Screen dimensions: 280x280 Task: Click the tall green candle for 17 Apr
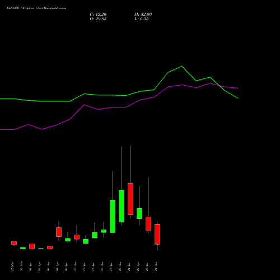pos(113,216)
